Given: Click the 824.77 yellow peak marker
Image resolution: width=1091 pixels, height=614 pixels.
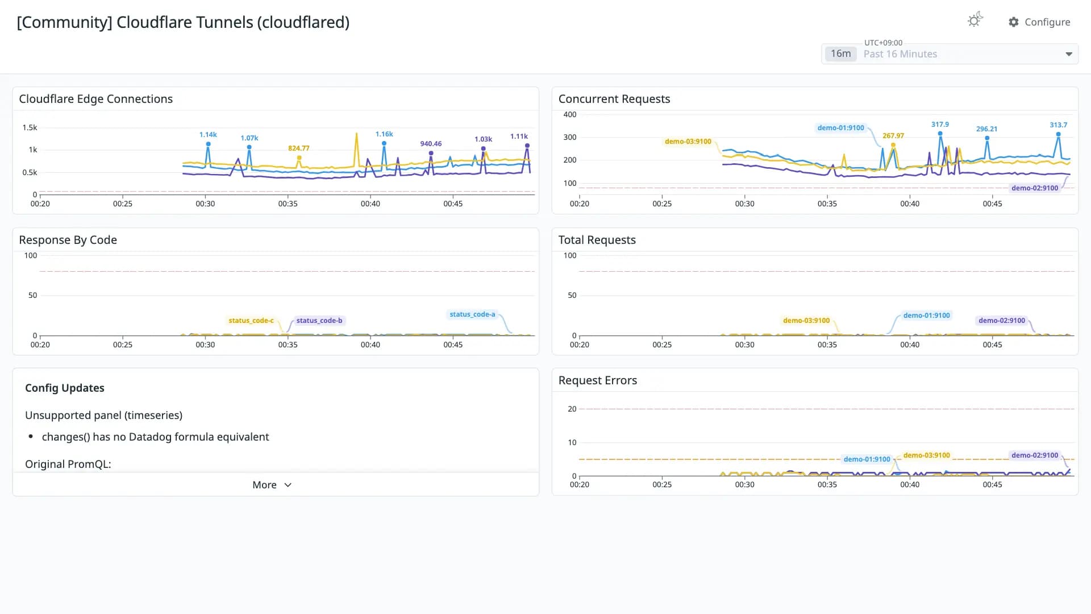Looking at the screenshot, I should (299, 157).
